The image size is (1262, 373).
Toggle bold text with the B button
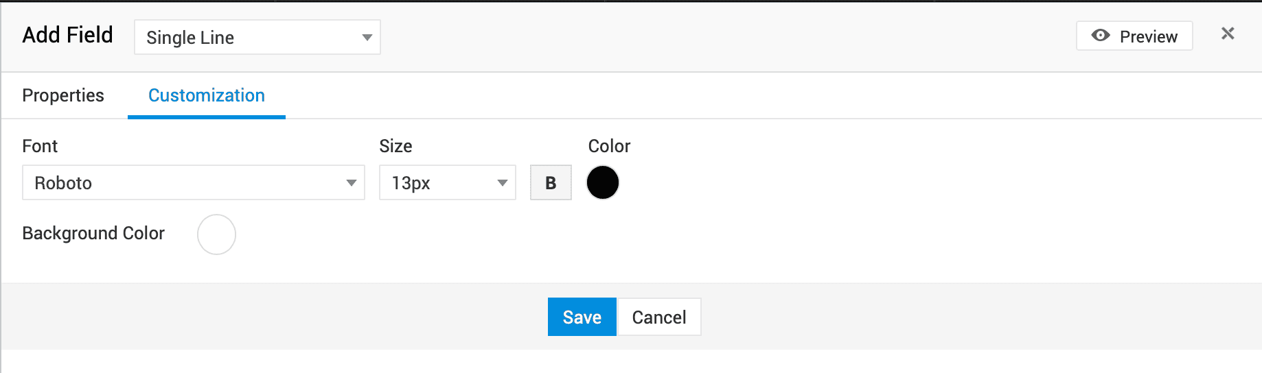pos(551,183)
